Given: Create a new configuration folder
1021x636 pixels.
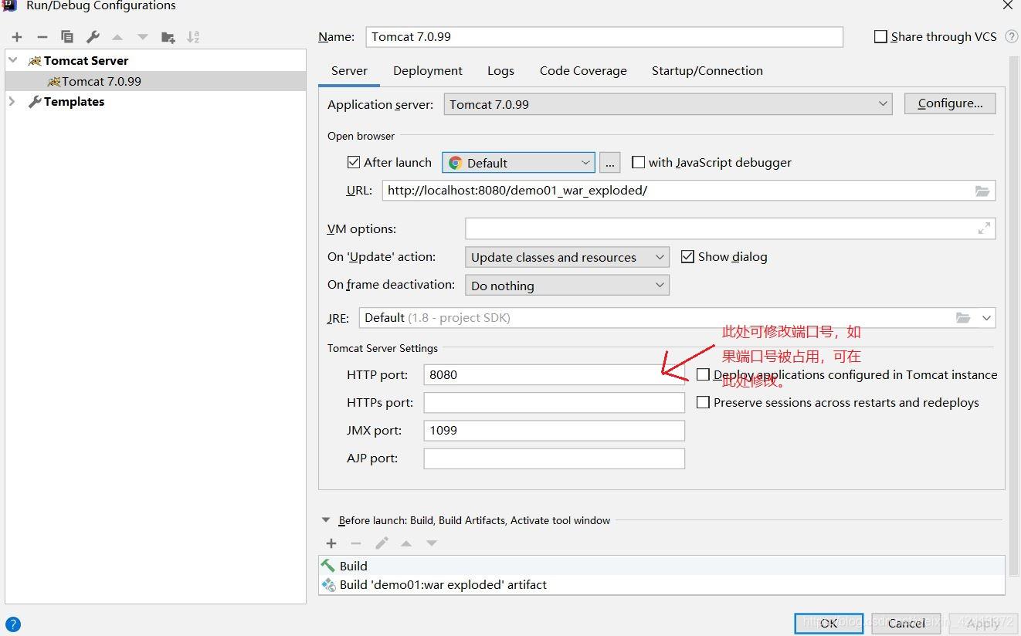Looking at the screenshot, I should click(x=168, y=37).
